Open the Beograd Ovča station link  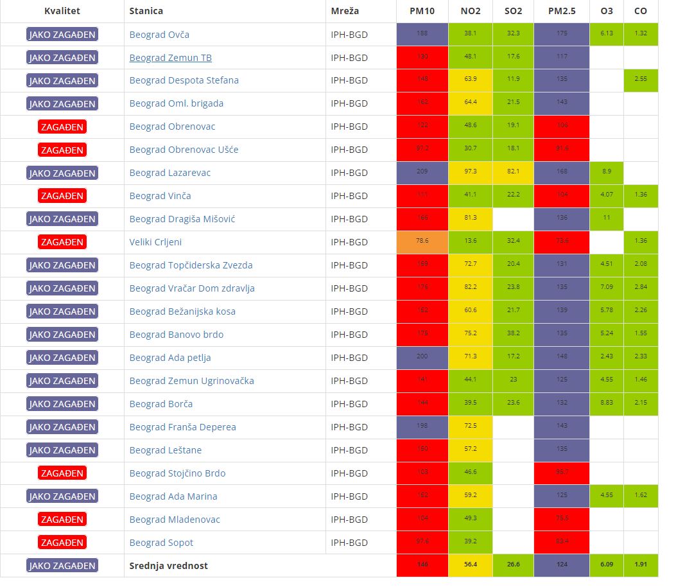coord(159,35)
